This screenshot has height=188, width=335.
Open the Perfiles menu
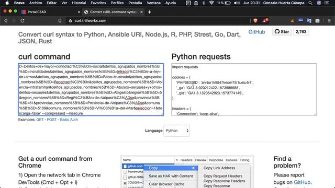117,3
